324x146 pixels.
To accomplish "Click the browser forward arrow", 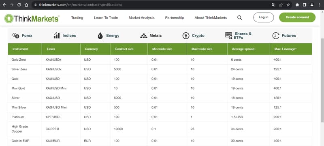I will coord(12,5).
